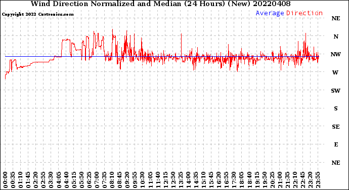This screenshot has width=349, height=190.
Task: Click the 21:35 time label
Action: point(287,180)
